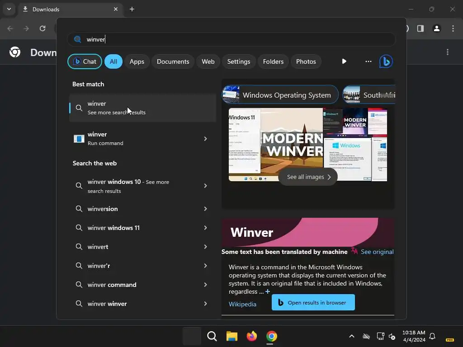This screenshot has width=463, height=347.
Task: Click the translation icon beside See original
Action: coord(354,251)
